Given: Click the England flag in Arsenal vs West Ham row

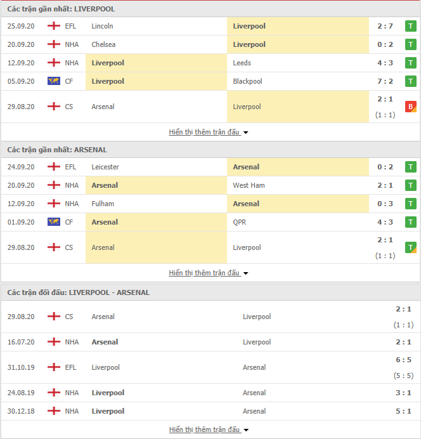Looking at the screenshot, I should 54,185.
